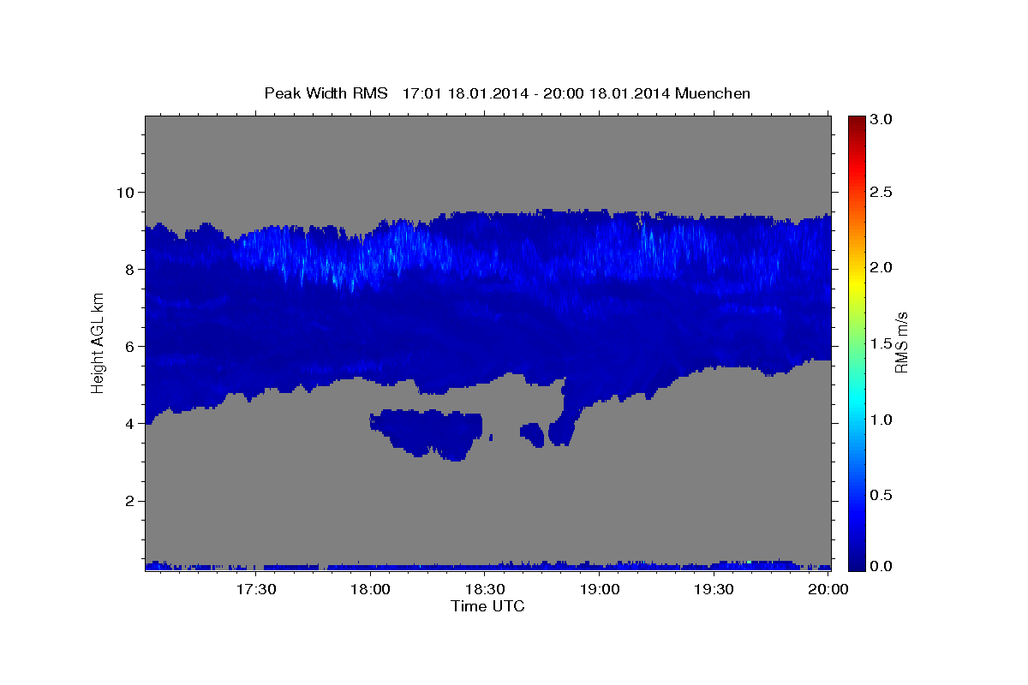Click the '18:30' time axis label

(485, 590)
